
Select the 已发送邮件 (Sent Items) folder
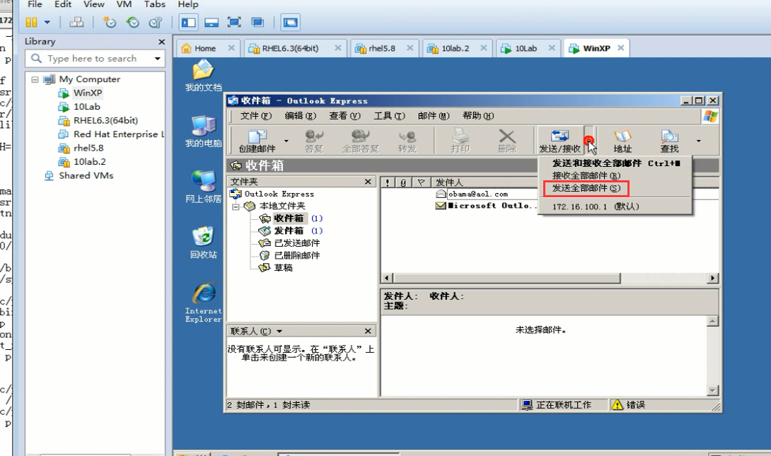[x=297, y=242]
